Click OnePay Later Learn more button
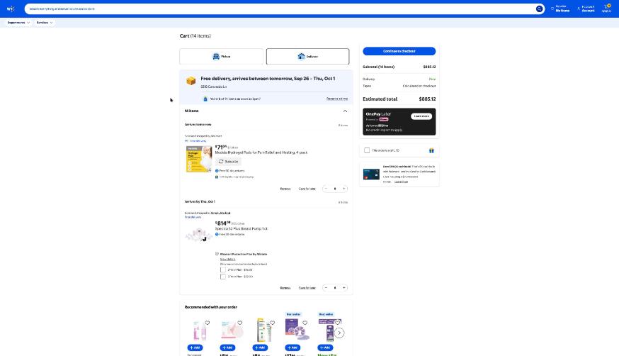619x356 pixels. pos(421,116)
